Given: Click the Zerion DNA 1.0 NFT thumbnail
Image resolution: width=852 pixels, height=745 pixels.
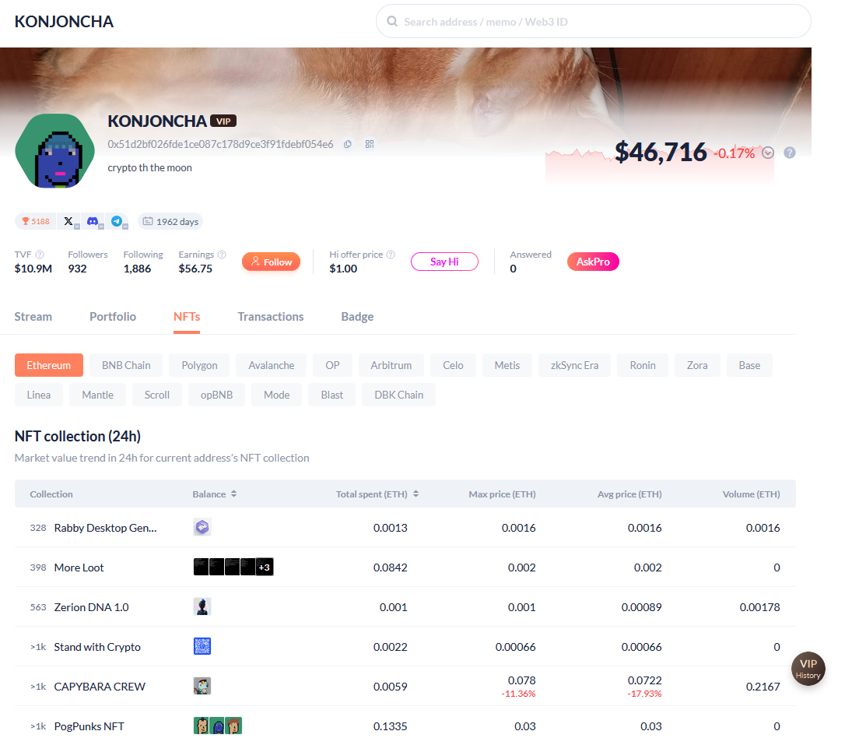Looking at the screenshot, I should point(202,607).
